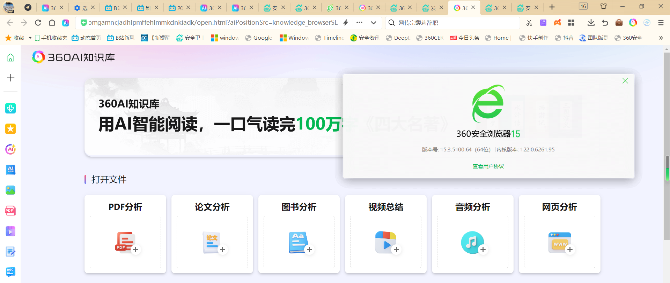The image size is (670, 283).
Task: Open the round AI assistant sidebar icon
Action: click(10, 149)
